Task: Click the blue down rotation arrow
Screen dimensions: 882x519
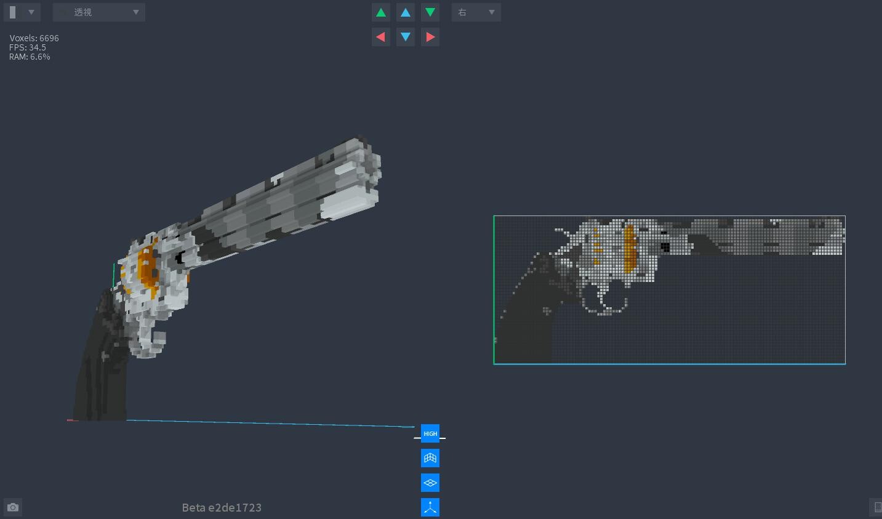Action: click(x=405, y=36)
